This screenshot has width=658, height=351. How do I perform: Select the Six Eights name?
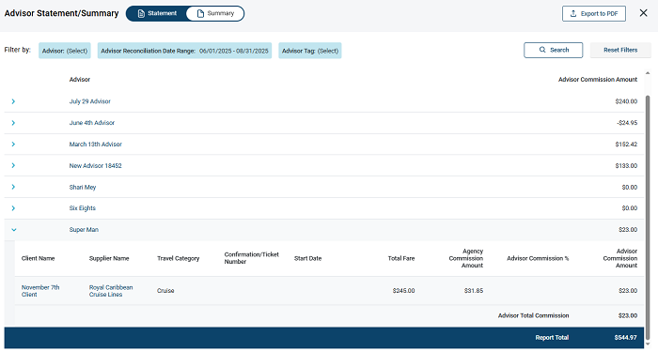click(x=83, y=208)
